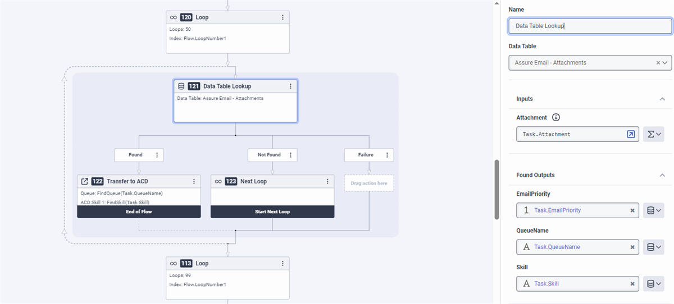Click the Name input field
Image resolution: width=674 pixels, height=304 pixels.
590,26
